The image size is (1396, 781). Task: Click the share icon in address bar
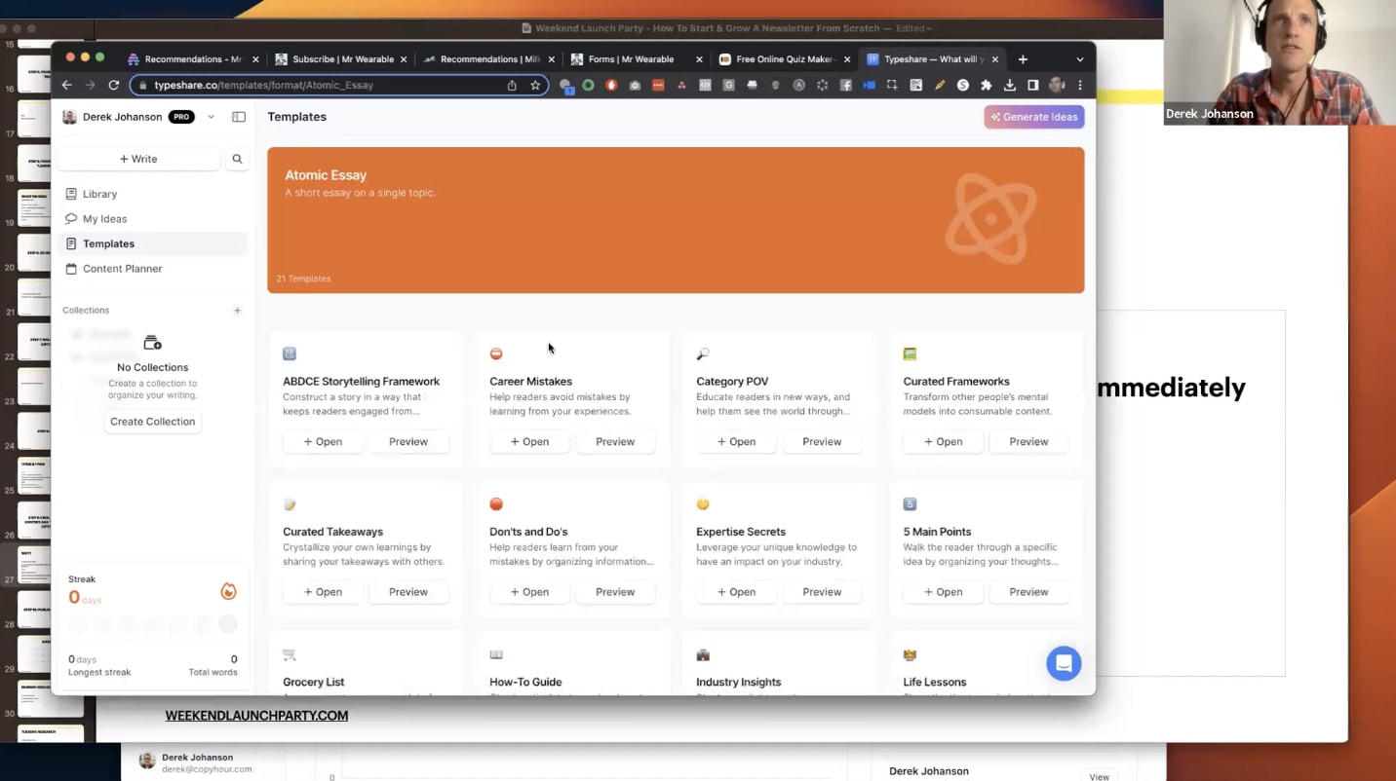(512, 85)
